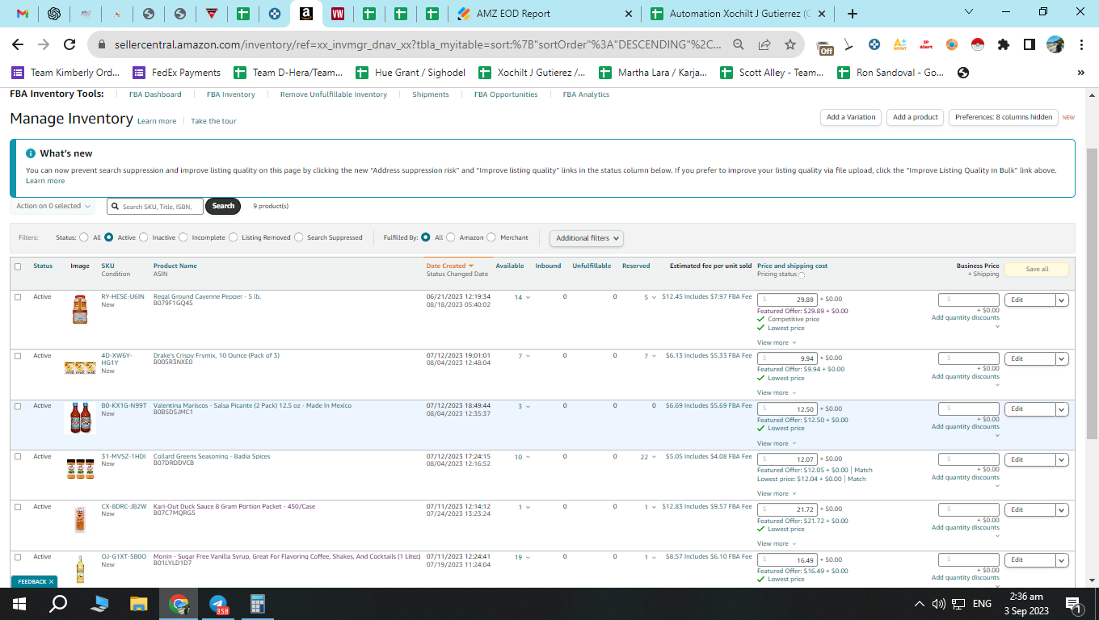Reload the Seller Central page
Viewport: 1099px width, 620px height.
click(69, 45)
